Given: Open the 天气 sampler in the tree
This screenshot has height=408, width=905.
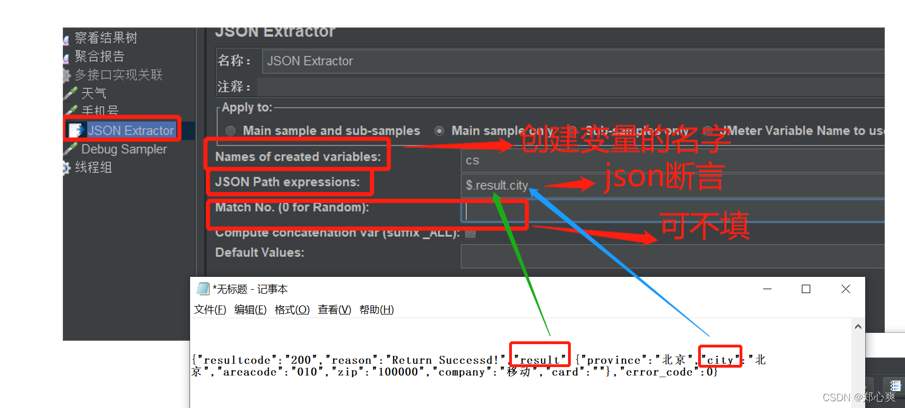Looking at the screenshot, I should [x=94, y=93].
